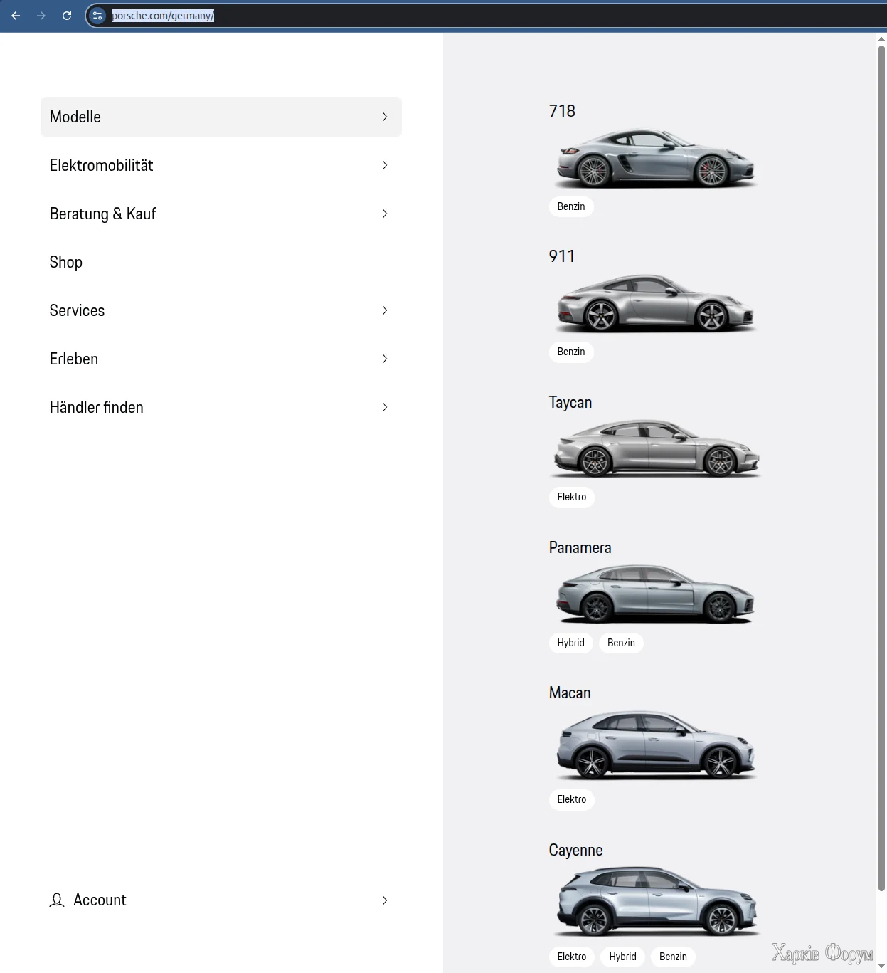This screenshot has height=973, width=887.
Task: Click the Account person icon
Action: pyautogui.click(x=57, y=900)
